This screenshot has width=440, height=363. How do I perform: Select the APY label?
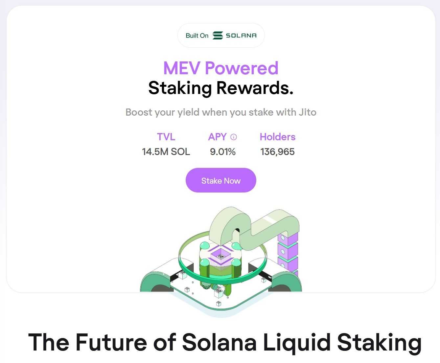217,137
